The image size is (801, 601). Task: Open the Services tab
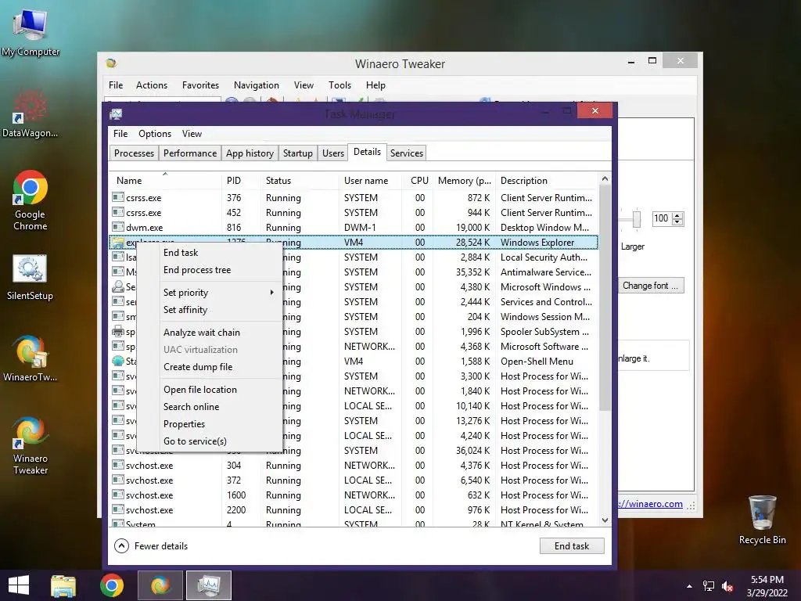click(x=407, y=153)
